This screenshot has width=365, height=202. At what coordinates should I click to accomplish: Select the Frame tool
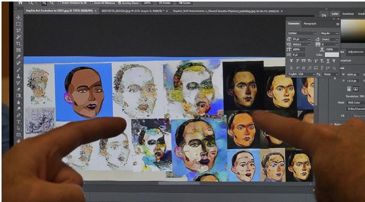pyautogui.click(x=18, y=50)
